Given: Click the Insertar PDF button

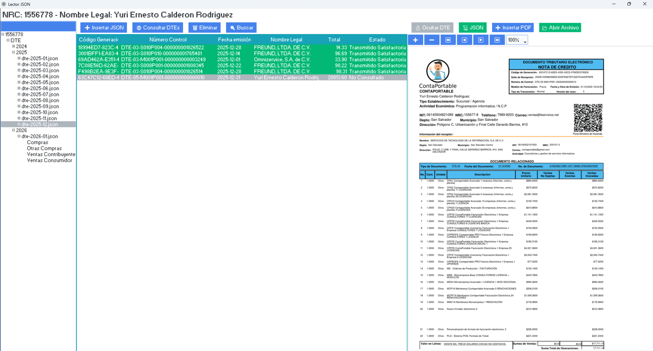Looking at the screenshot, I should click(x=512, y=28).
